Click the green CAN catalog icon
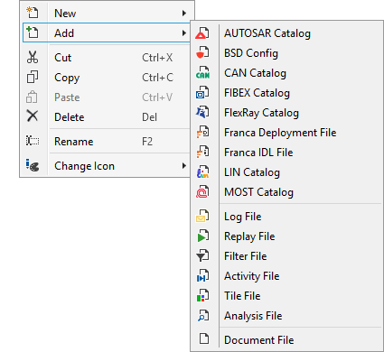Image resolution: width=384 pixels, height=352 pixels. coord(202,73)
